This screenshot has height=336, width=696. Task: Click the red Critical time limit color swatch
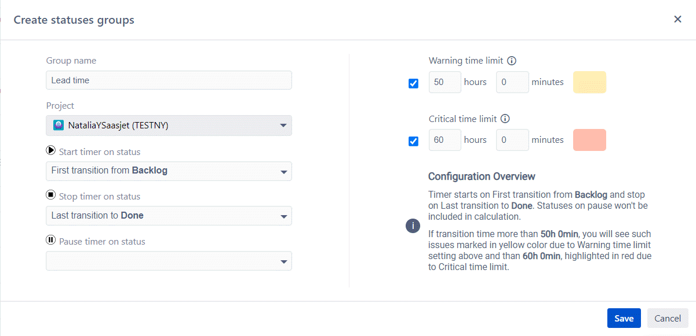[589, 140]
